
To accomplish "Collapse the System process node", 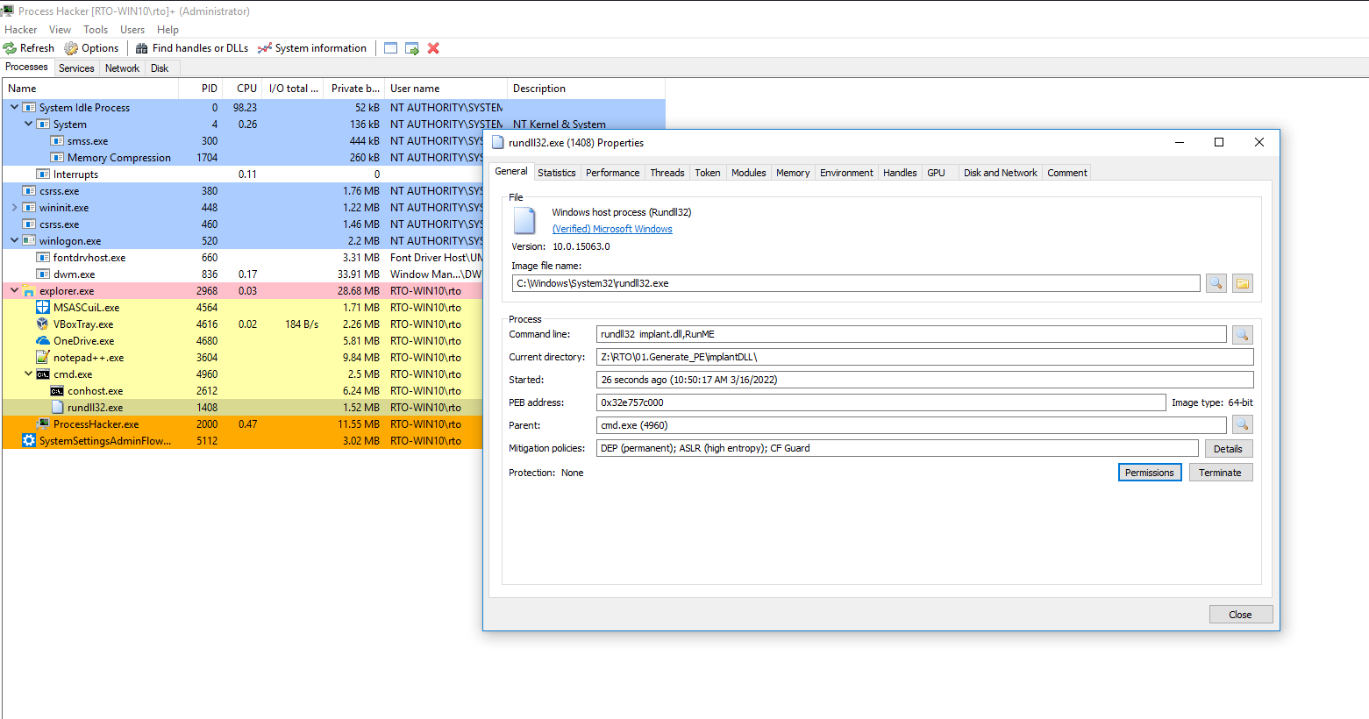I will coord(28,124).
